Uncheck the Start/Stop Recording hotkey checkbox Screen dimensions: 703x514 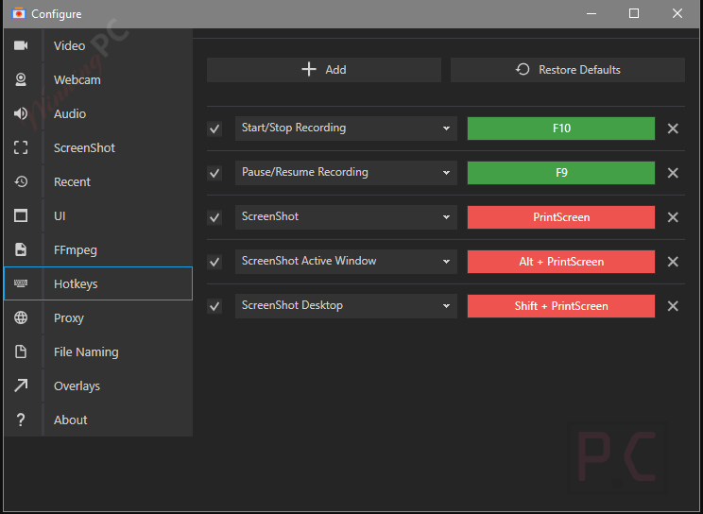(x=214, y=128)
